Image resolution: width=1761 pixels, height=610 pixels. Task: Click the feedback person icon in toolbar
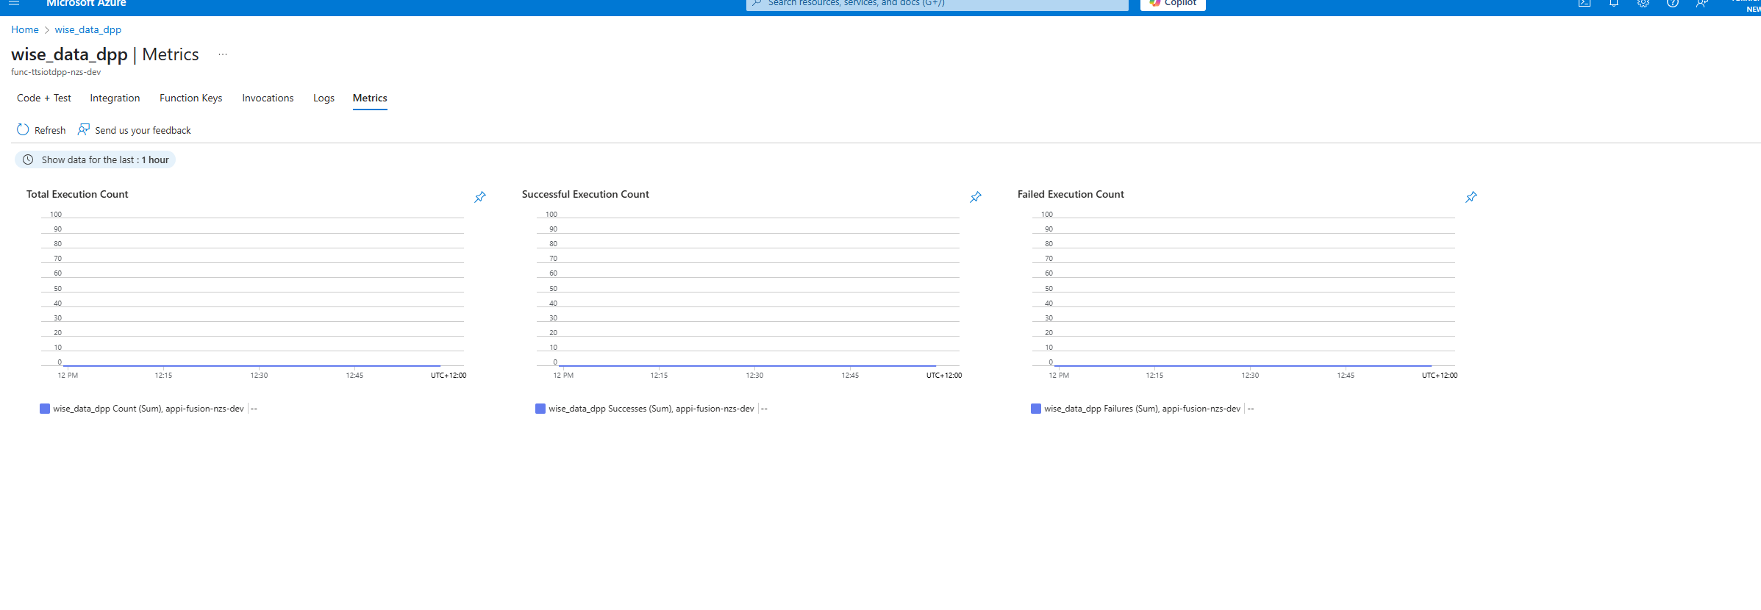coord(84,129)
